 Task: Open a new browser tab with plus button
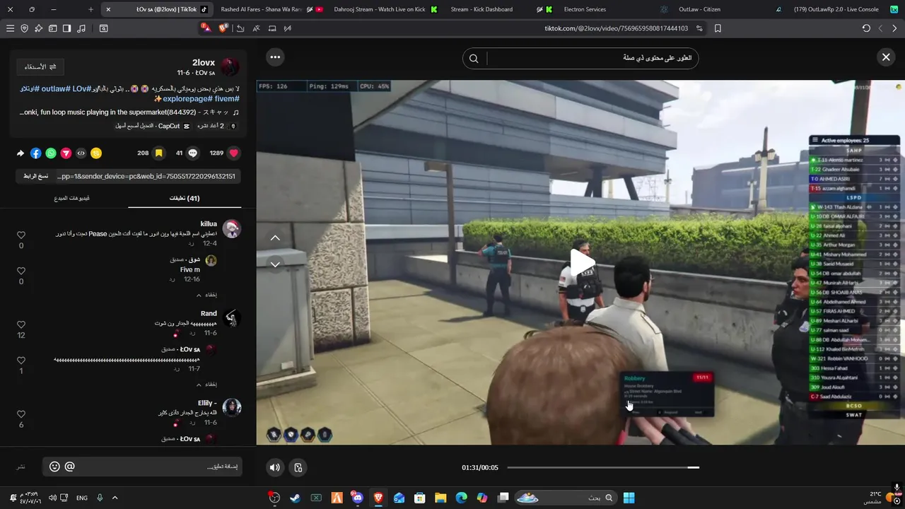(90, 9)
